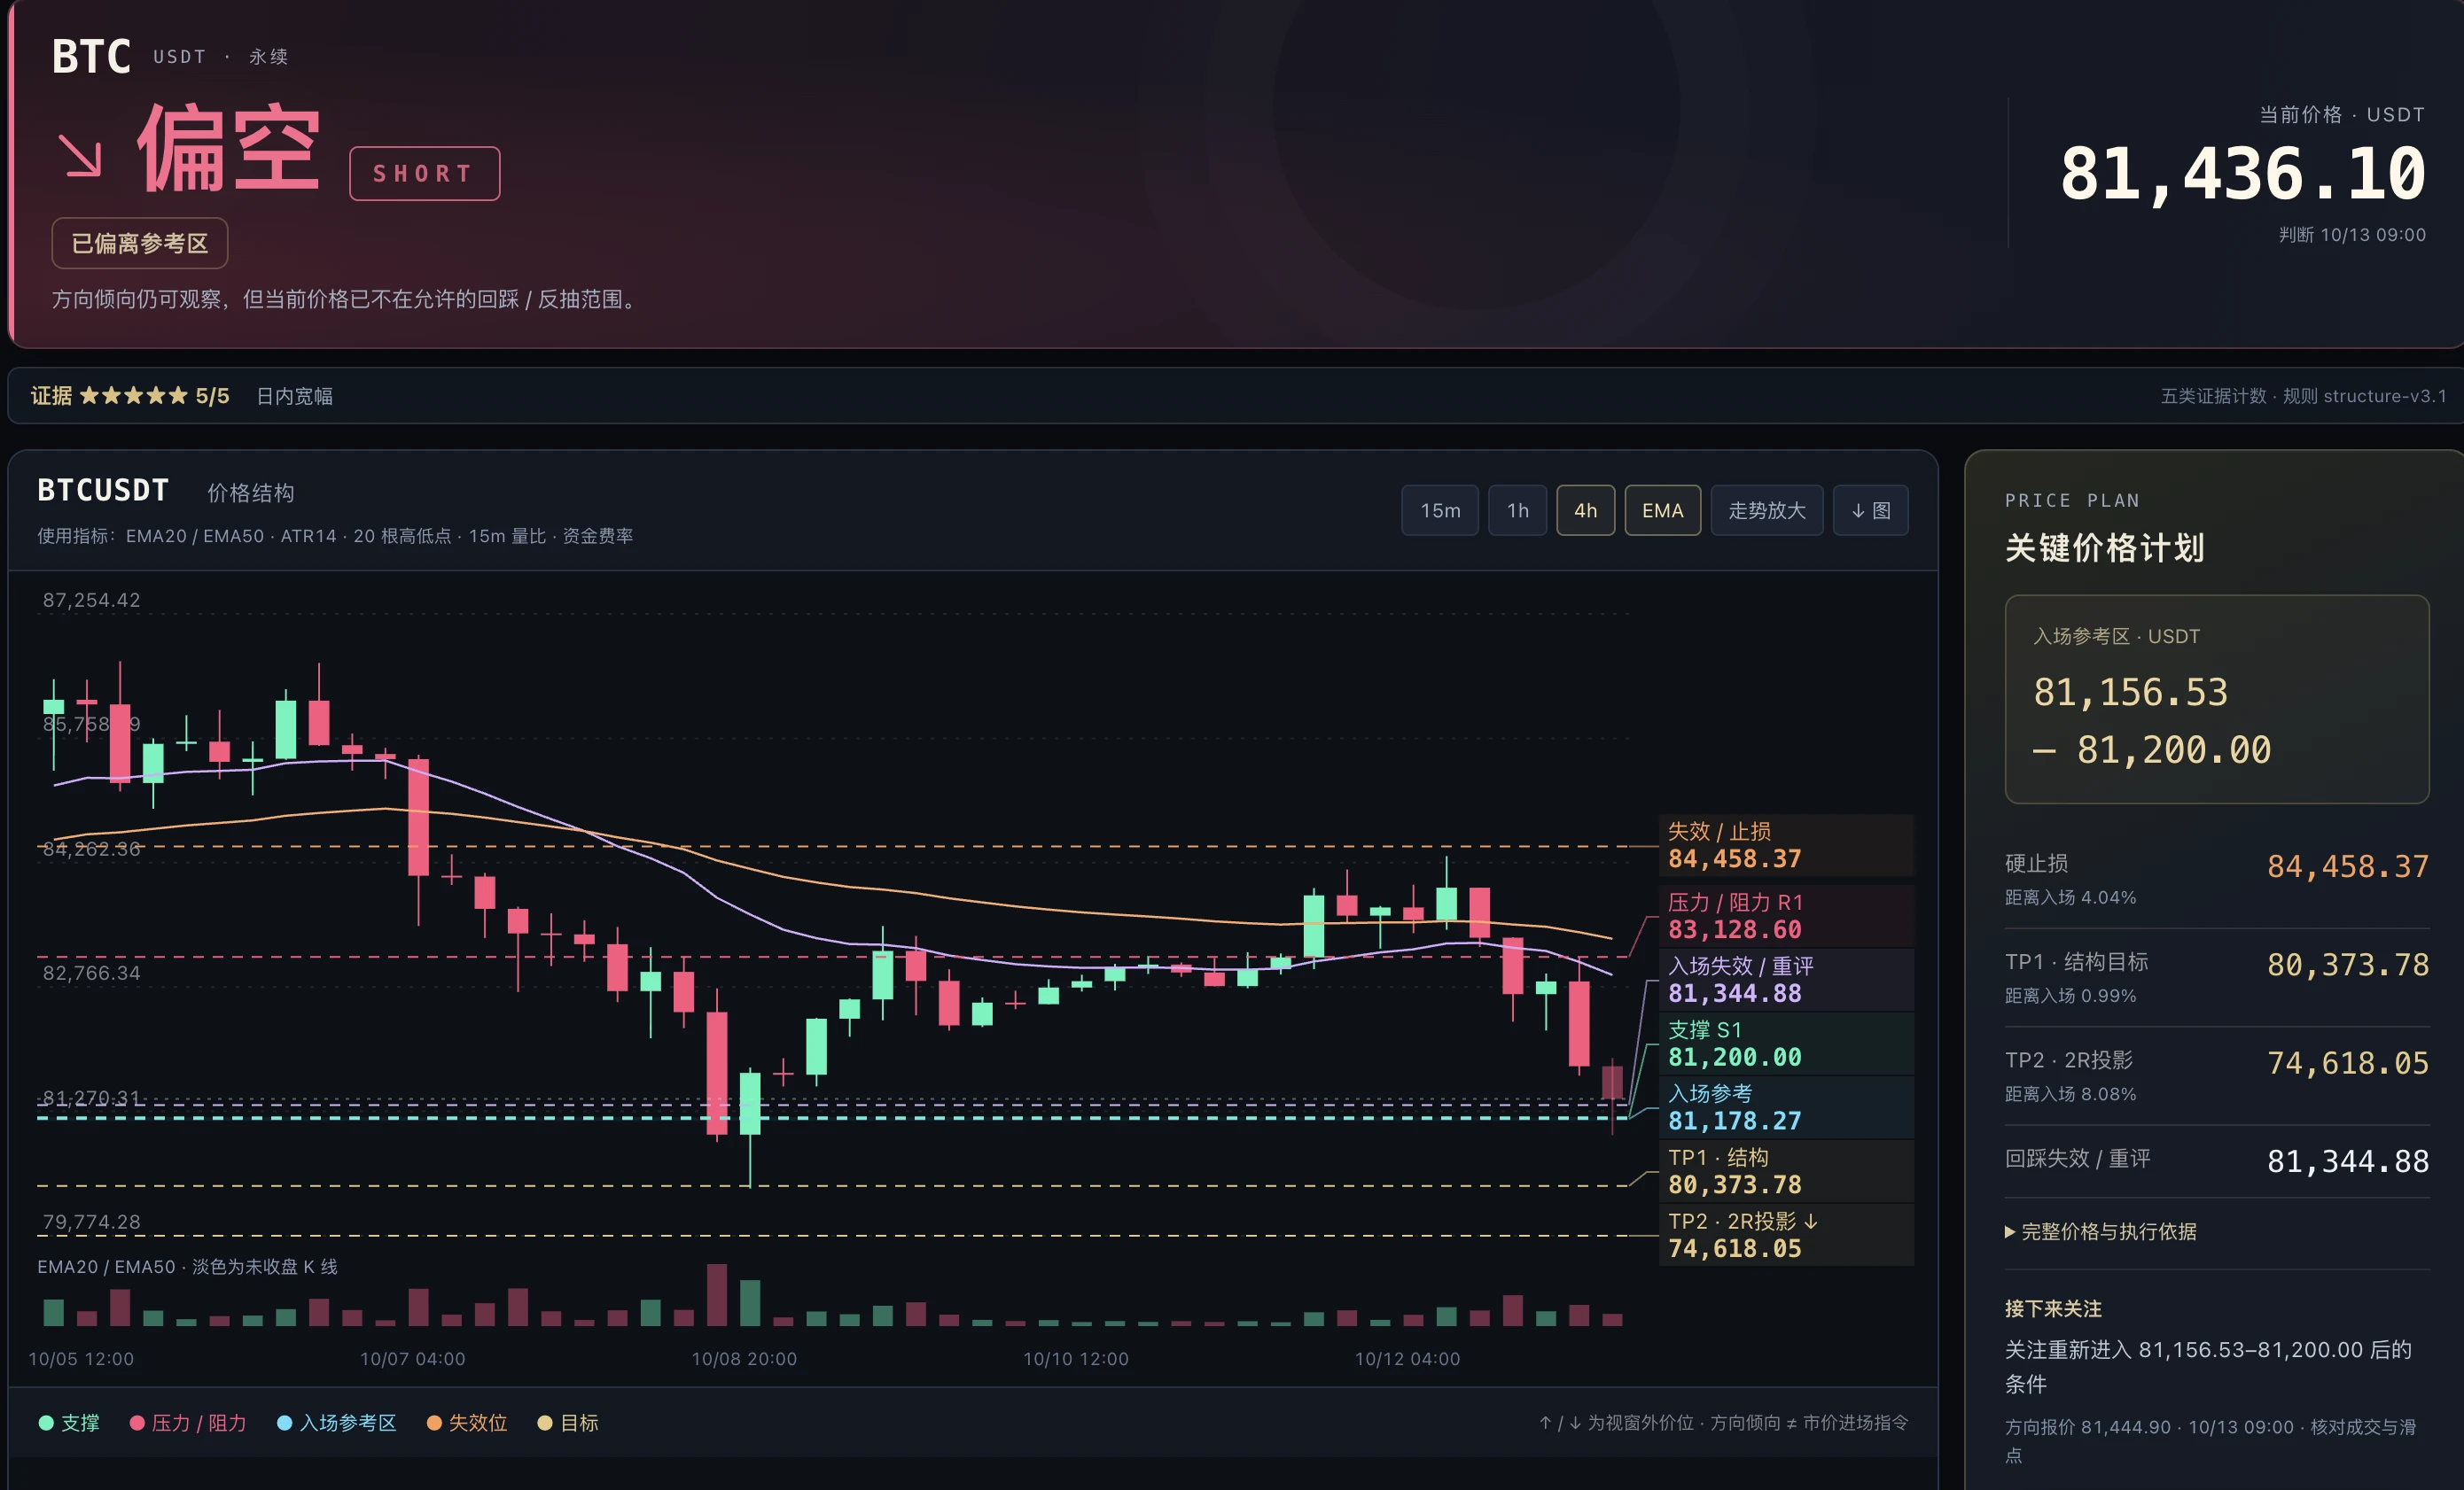The image size is (2464, 1490).
Task: Click 支撑 S1 81,200.00 chart label
Action: (x=1786, y=1044)
